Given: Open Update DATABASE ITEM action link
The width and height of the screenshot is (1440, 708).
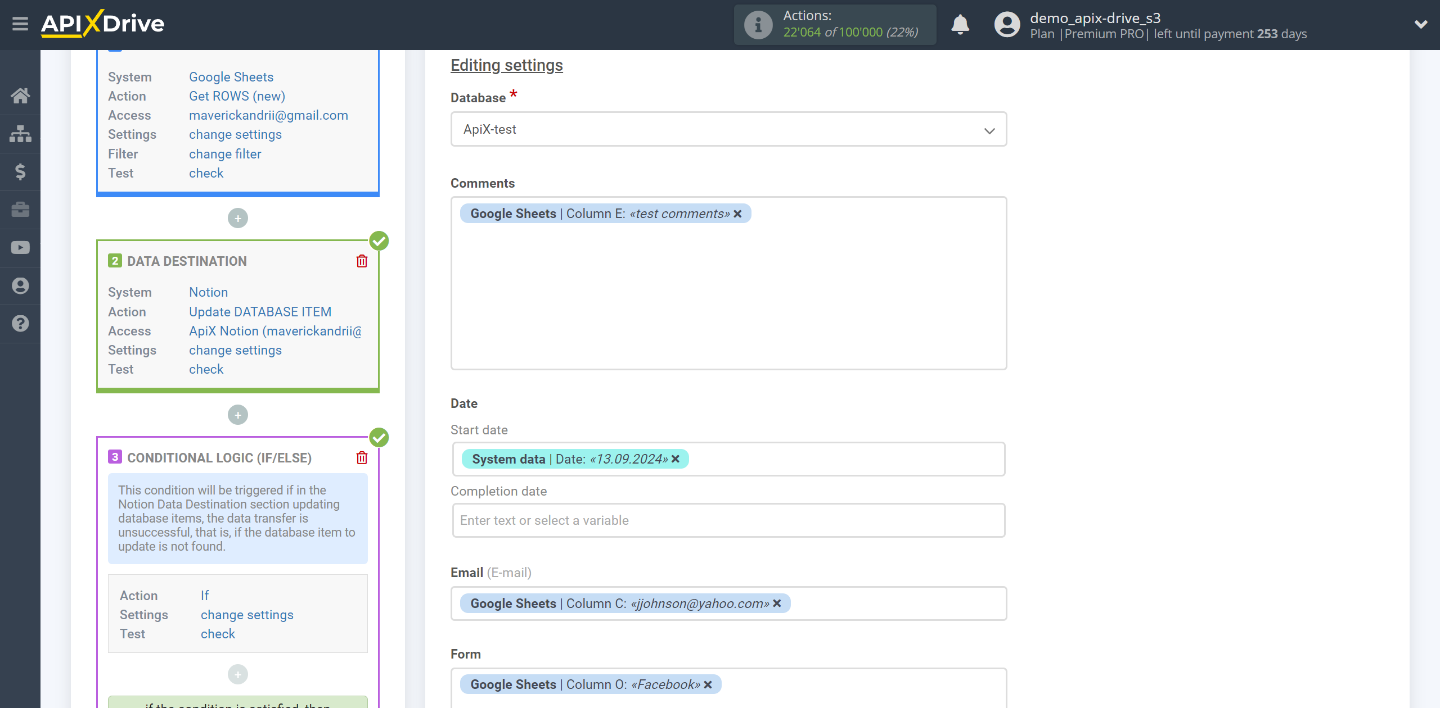Looking at the screenshot, I should click(260, 312).
